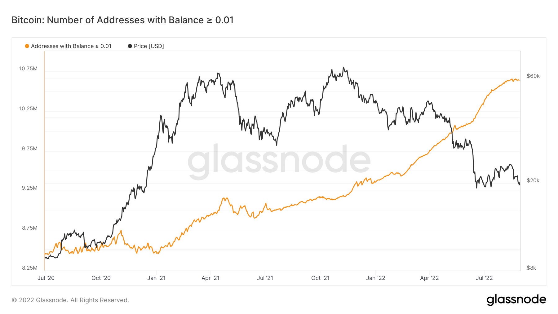Click the $60k price axis label

click(533, 76)
